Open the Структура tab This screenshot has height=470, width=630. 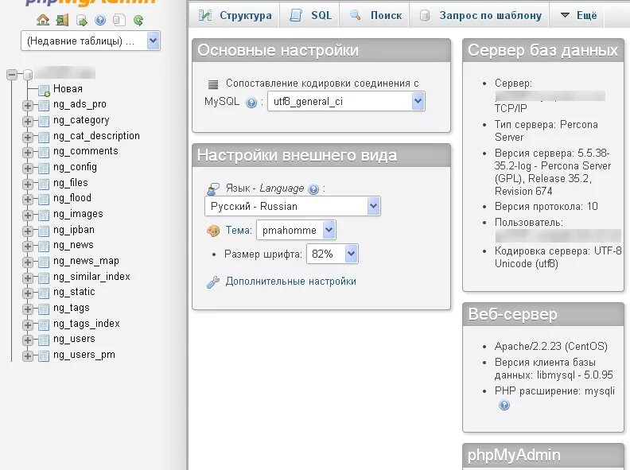[x=234, y=15]
